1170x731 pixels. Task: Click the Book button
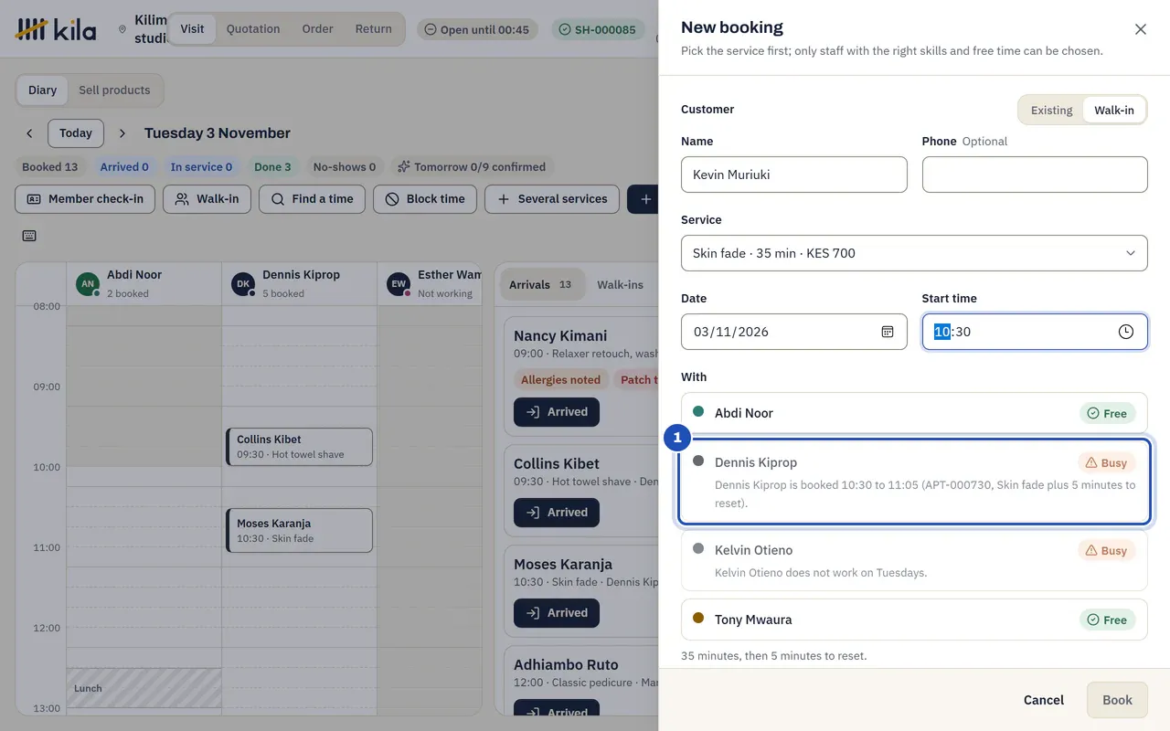point(1117,700)
